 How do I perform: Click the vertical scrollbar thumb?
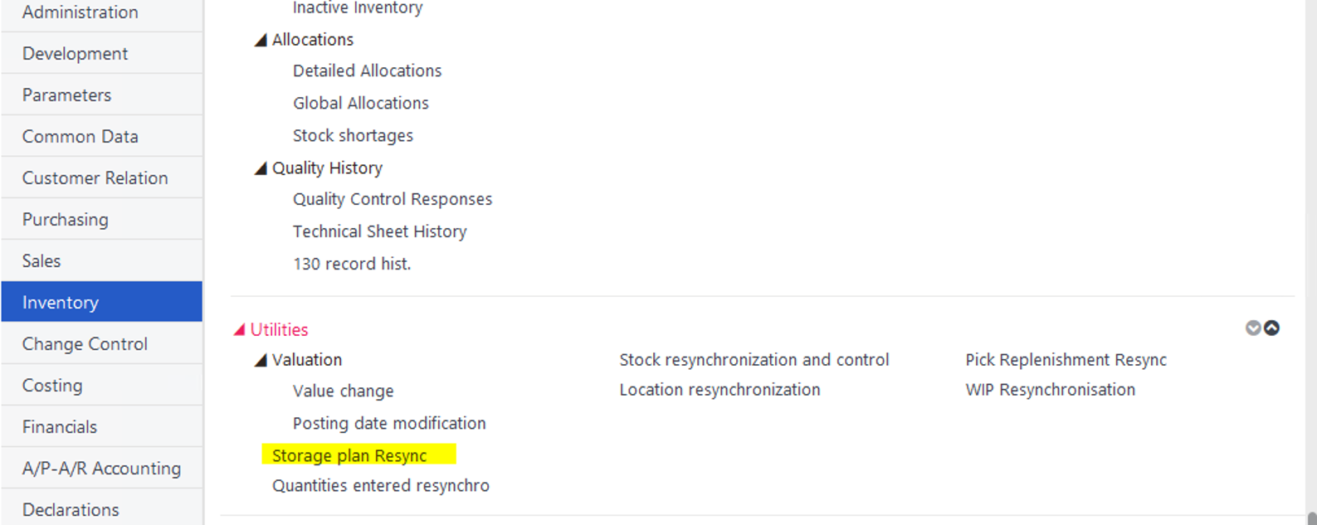click(x=1312, y=518)
